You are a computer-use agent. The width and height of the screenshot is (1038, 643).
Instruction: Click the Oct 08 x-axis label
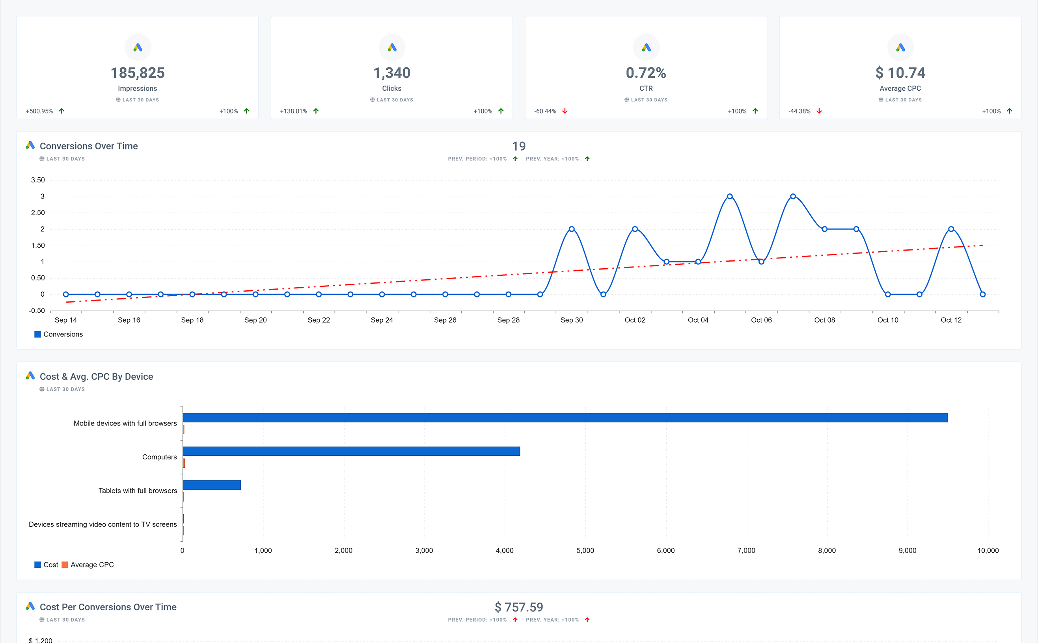tap(824, 320)
